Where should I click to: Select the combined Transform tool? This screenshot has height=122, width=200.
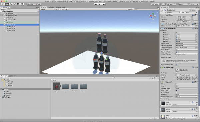coord(22,4)
